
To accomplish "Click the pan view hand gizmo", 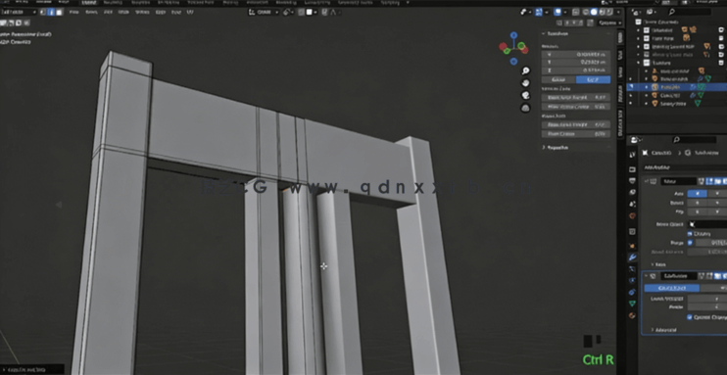I will tap(525, 83).
